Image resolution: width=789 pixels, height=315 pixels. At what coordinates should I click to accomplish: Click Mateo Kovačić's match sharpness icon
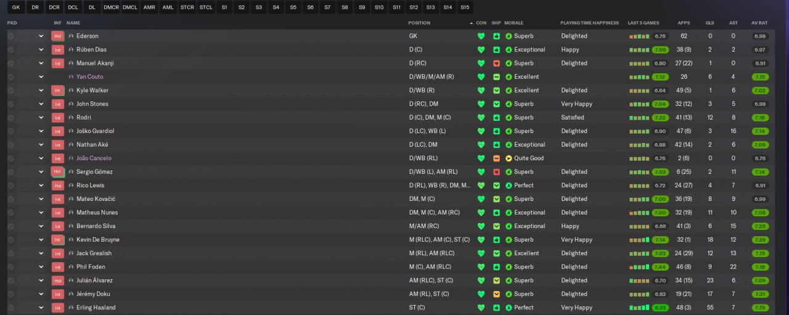click(x=496, y=199)
